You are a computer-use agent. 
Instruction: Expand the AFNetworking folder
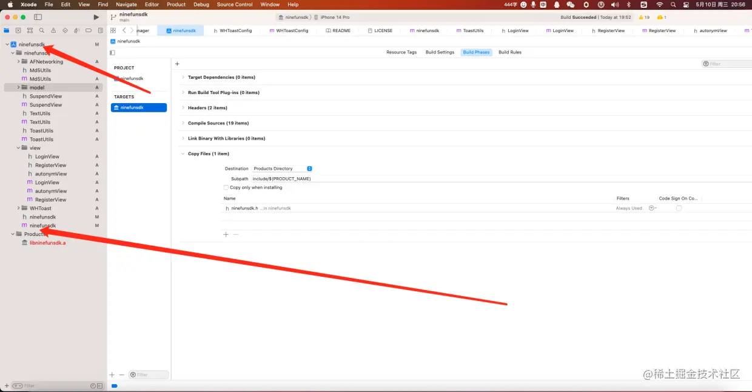(18, 62)
